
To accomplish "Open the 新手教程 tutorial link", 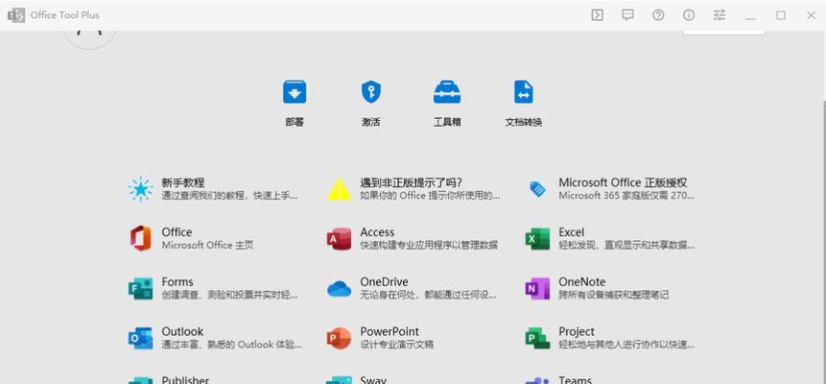I will point(183,182).
